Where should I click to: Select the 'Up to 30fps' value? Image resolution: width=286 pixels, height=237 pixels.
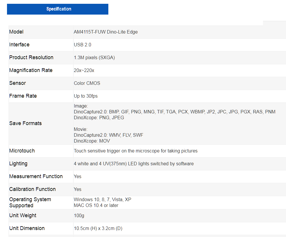tap(86, 96)
